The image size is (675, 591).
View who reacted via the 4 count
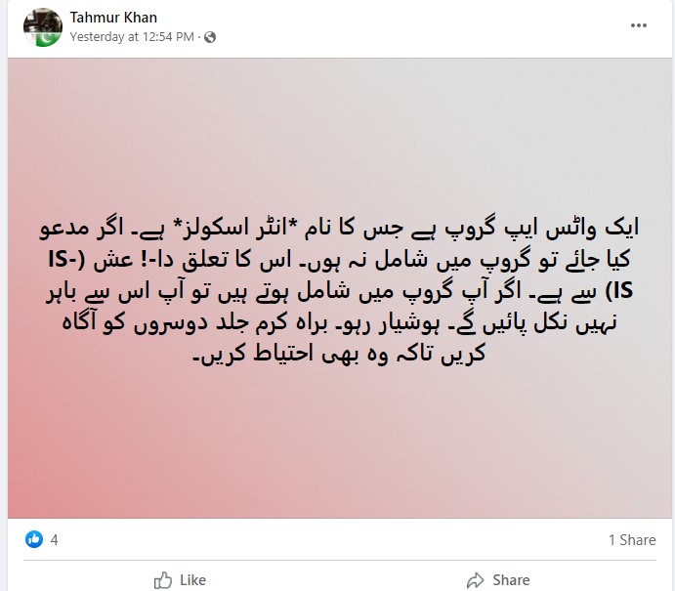pyautogui.click(x=55, y=540)
